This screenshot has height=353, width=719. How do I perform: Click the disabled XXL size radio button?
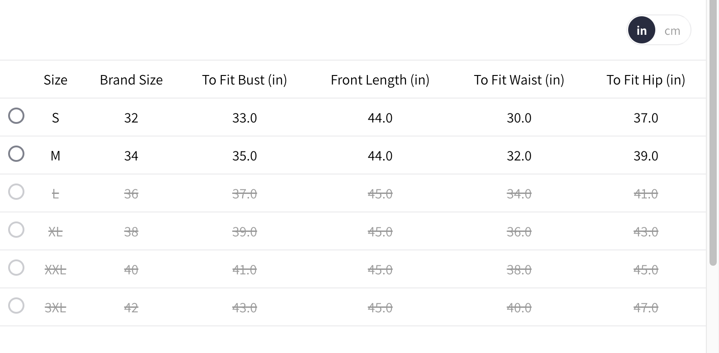[16, 268]
